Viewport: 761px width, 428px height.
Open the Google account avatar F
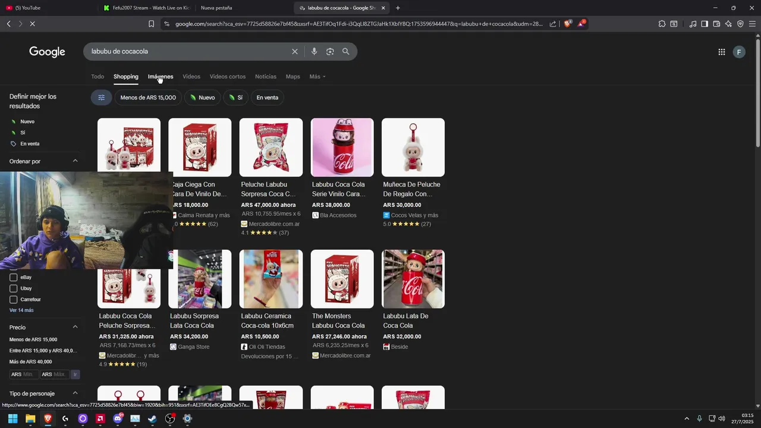(739, 52)
